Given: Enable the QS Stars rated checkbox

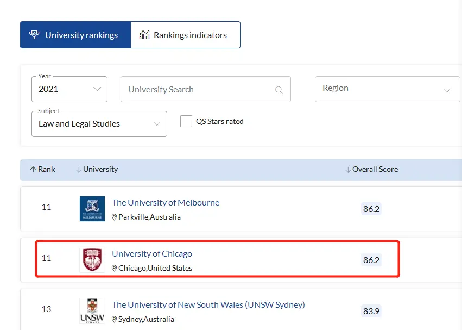Looking at the screenshot, I should (186, 121).
